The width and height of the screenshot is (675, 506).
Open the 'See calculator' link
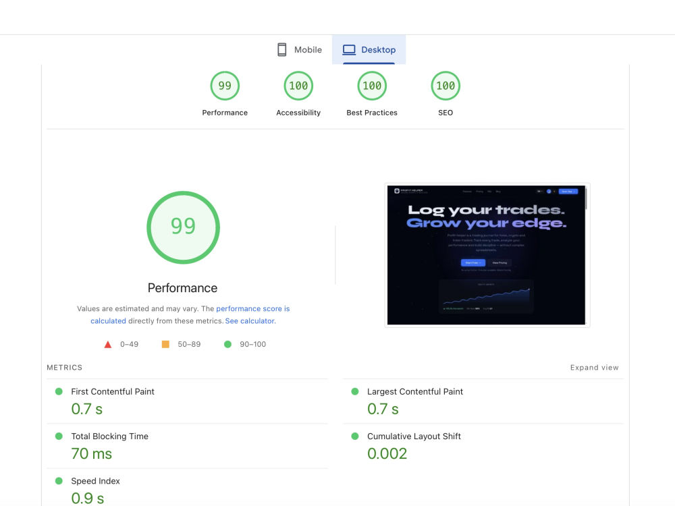coord(250,321)
